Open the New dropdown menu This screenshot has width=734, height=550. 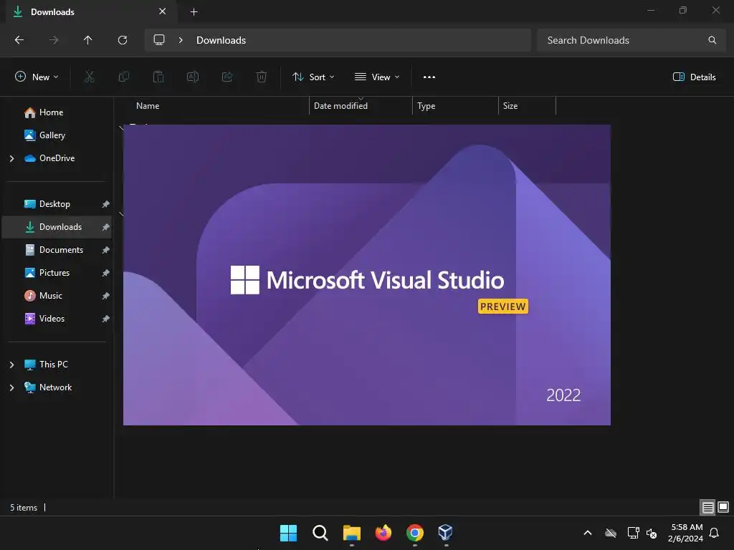coord(37,77)
